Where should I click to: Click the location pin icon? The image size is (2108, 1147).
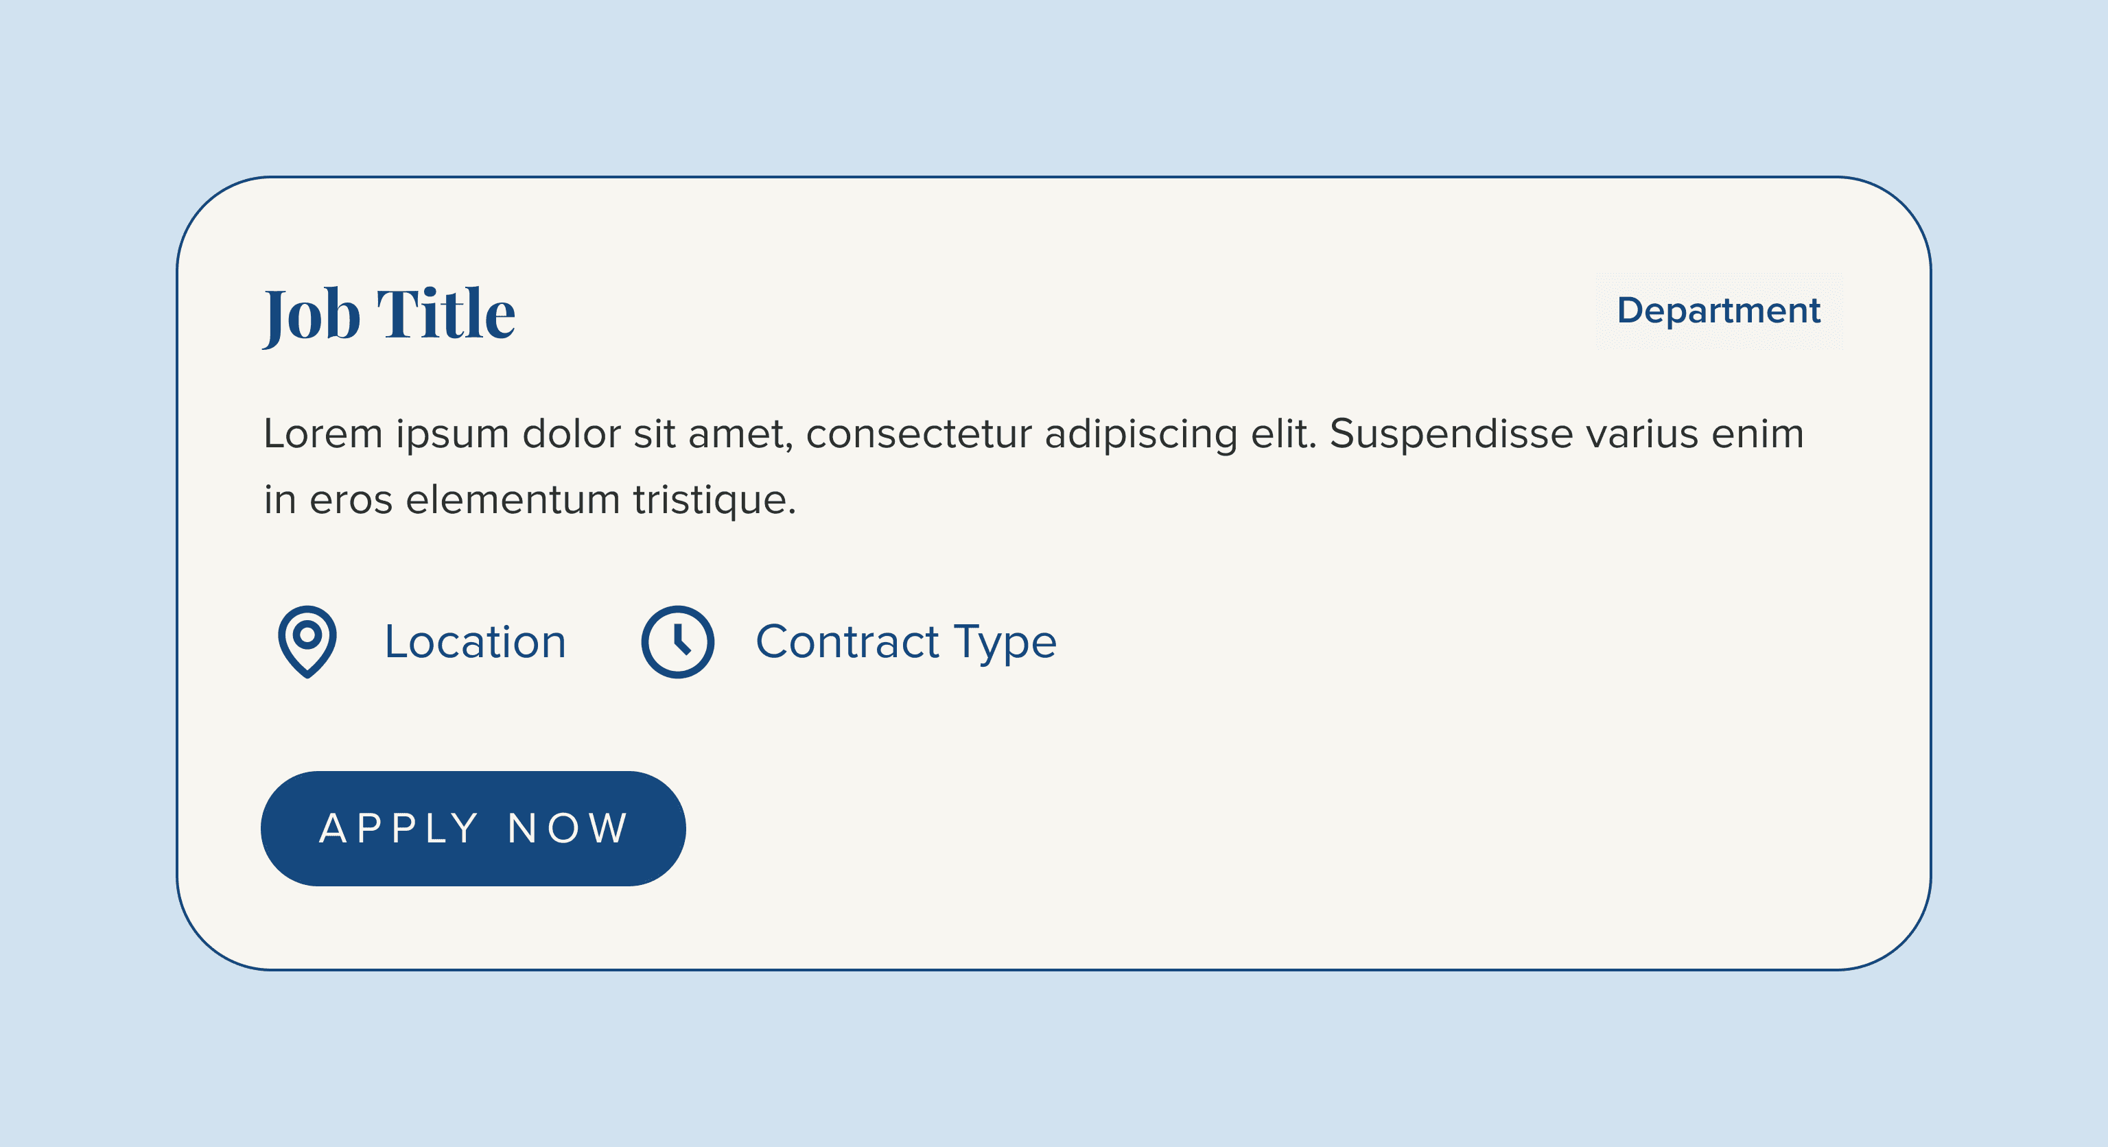307,641
